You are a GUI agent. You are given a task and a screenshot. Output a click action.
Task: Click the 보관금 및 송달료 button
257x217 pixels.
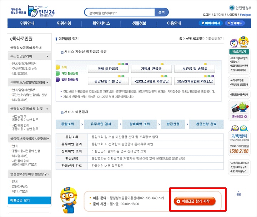[195, 69]
